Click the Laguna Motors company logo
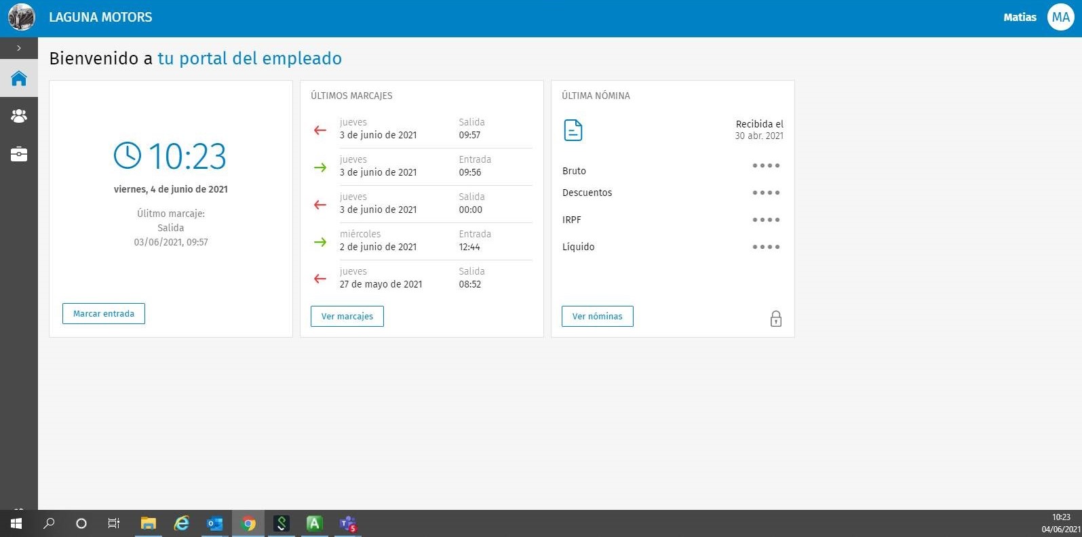1082x537 pixels. pyautogui.click(x=21, y=18)
